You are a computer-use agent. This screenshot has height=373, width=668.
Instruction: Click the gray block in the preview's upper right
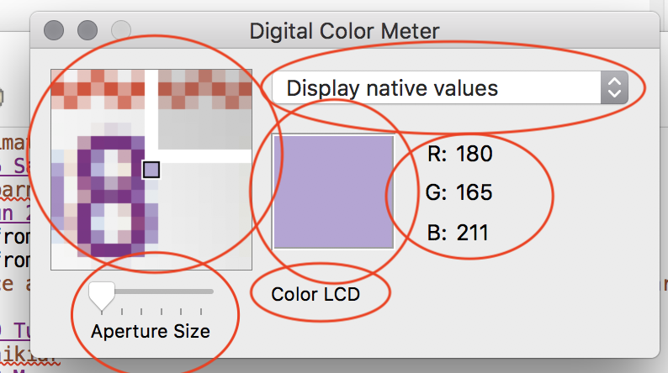205,128
